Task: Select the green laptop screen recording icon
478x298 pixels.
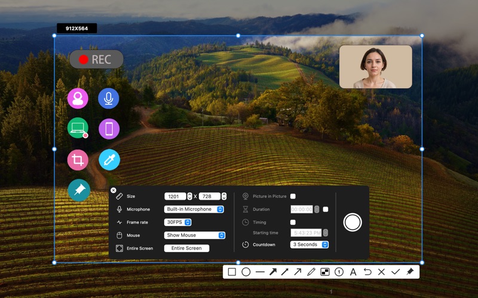Action: tap(78, 128)
